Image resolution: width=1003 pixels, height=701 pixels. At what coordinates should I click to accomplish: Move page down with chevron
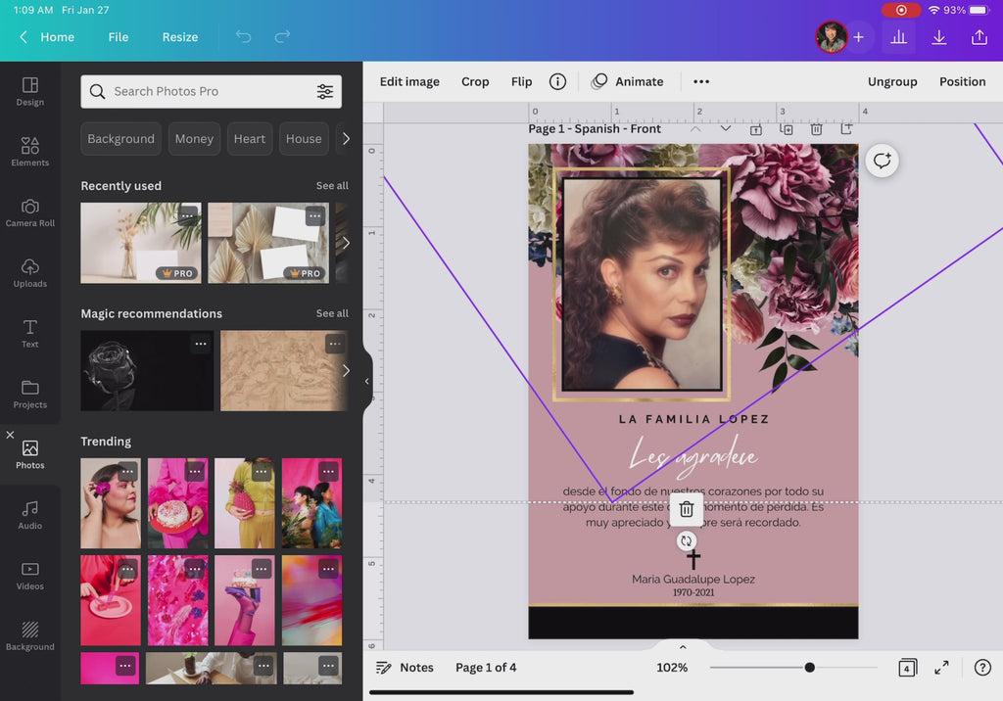coord(726,129)
